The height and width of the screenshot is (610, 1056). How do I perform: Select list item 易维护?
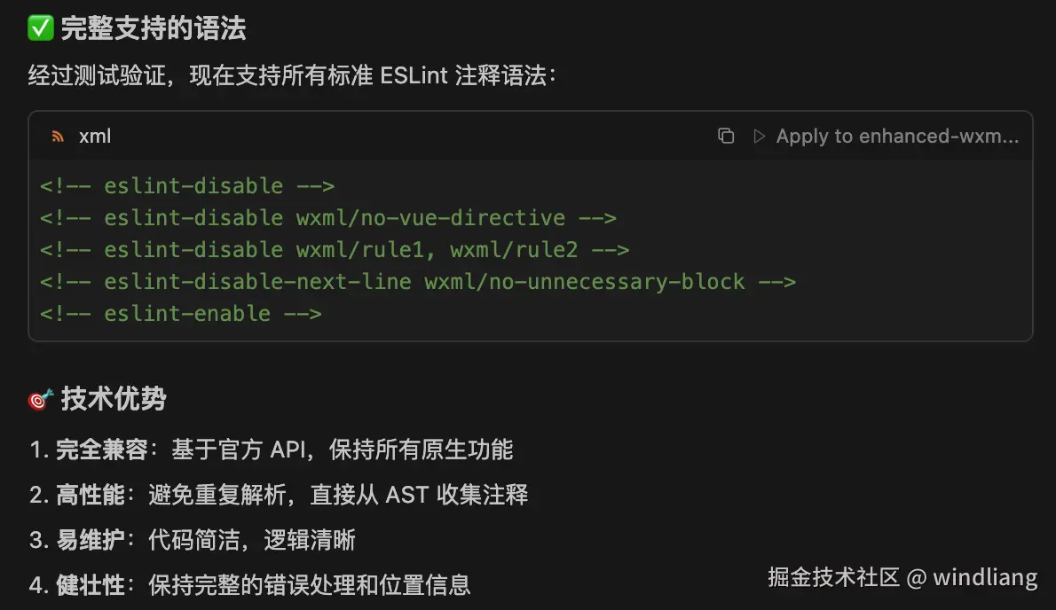[192, 539]
